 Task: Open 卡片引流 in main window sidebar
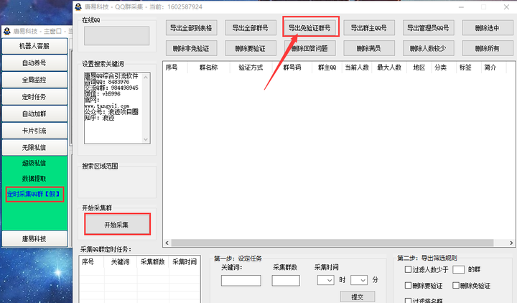point(34,131)
